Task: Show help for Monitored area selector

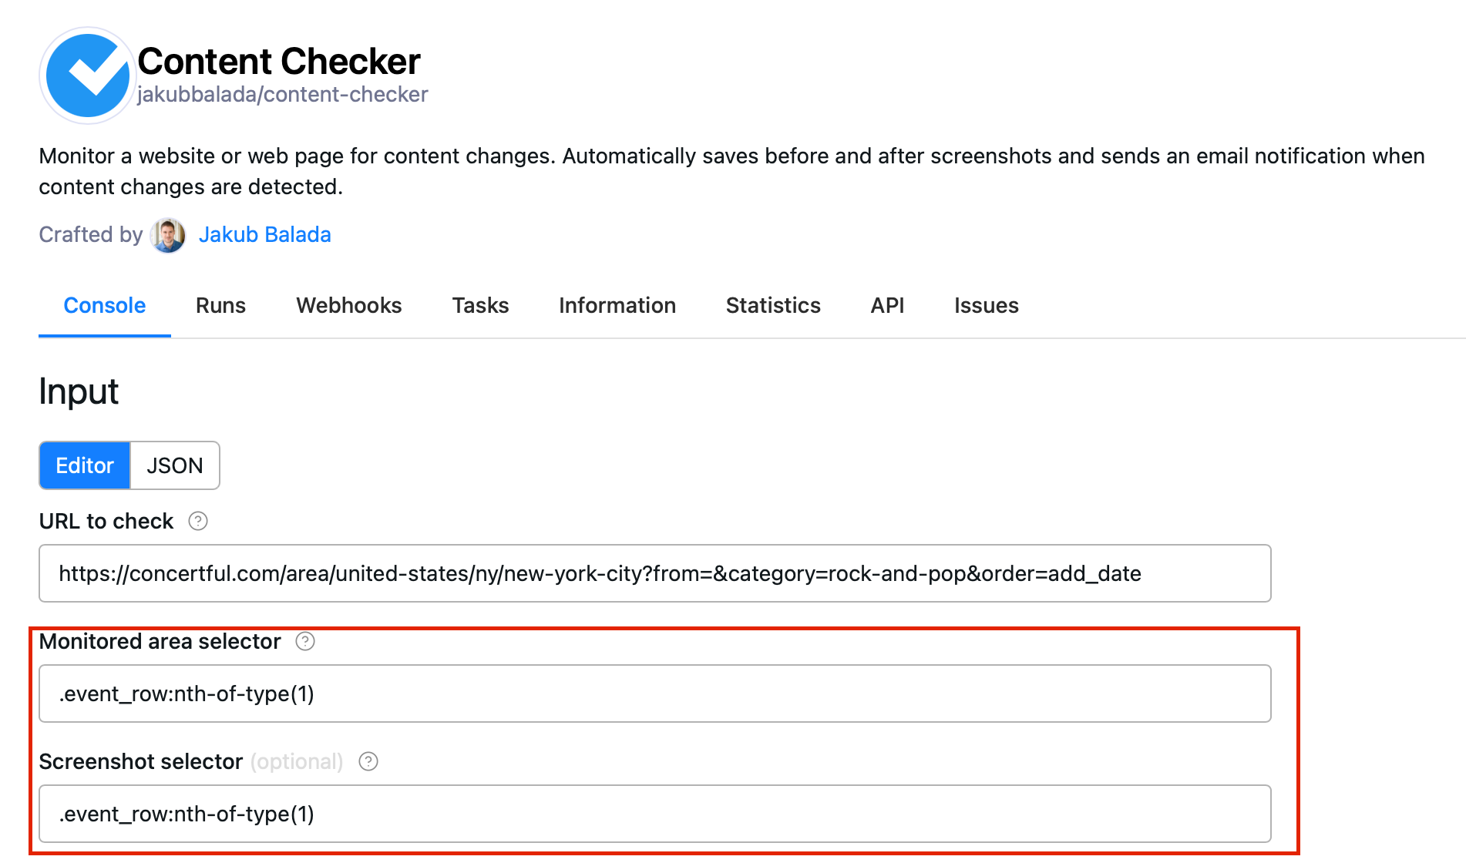Action: 305,642
